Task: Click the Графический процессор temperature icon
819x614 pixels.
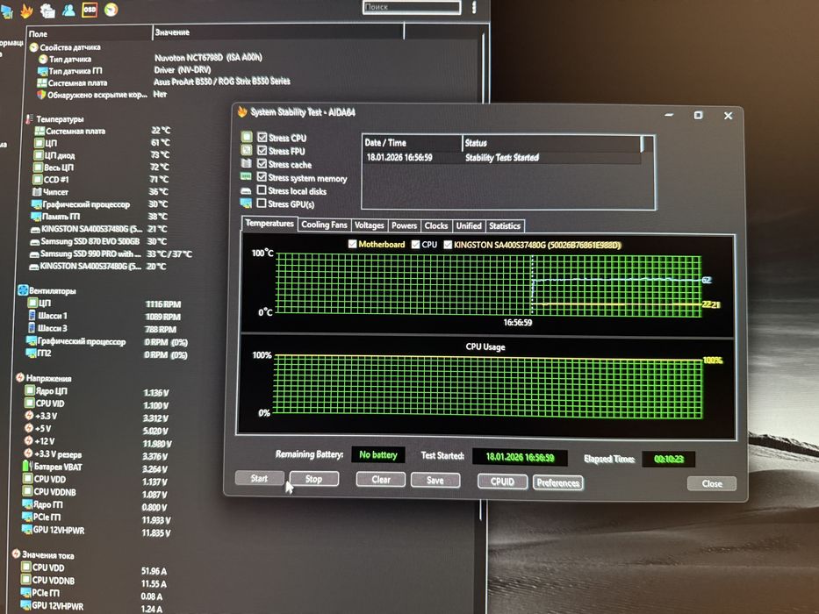Action: tap(36, 204)
